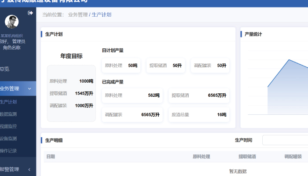This screenshot has height=176, width=308.
Task: Click the 调配罐装 table column header
Action: [293, 157]
